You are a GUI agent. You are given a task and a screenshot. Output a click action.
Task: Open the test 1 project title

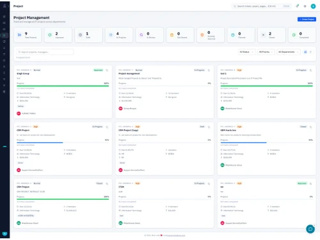(223, 74)
